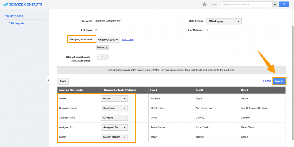294x147 pixels.
Task: Toggle Skip all conditionally mandatory fields
Action: click(x=103, y=57)
